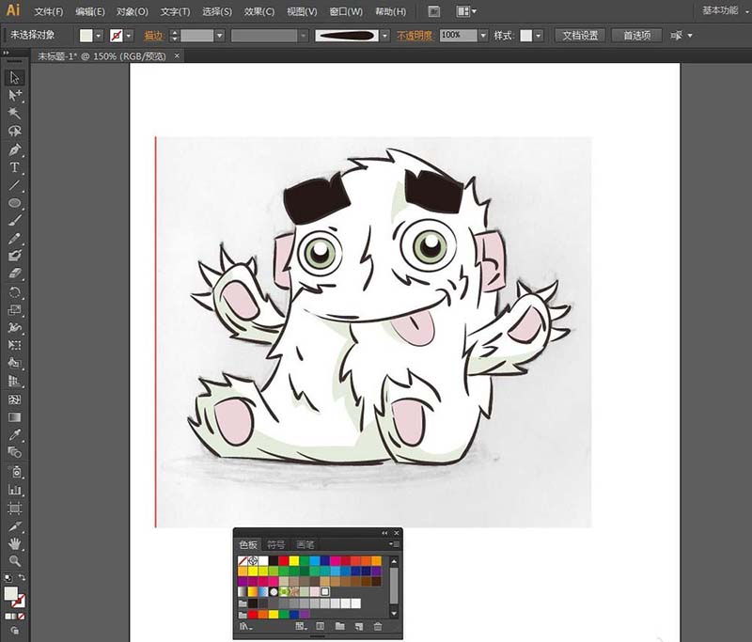The width and height of the screenshot is (752, 642).
Task: Click 不透明度 transparency link
Action: coord(415,36)
